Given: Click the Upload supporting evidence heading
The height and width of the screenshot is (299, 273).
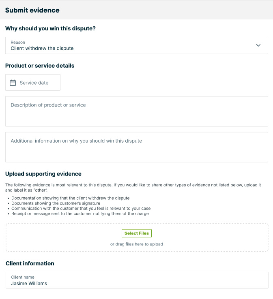Looking at the screenshot, I should click(43, 174).
